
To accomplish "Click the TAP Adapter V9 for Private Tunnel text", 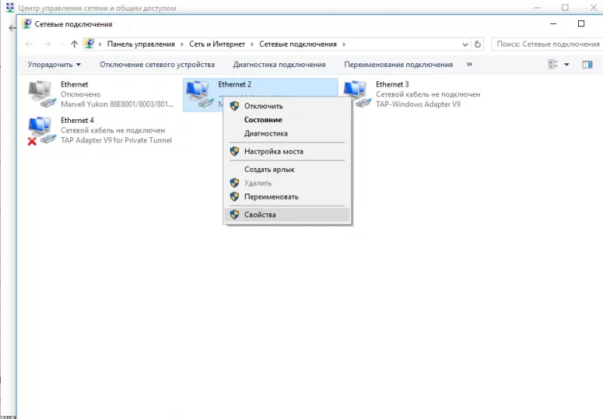I will [116, 140].
